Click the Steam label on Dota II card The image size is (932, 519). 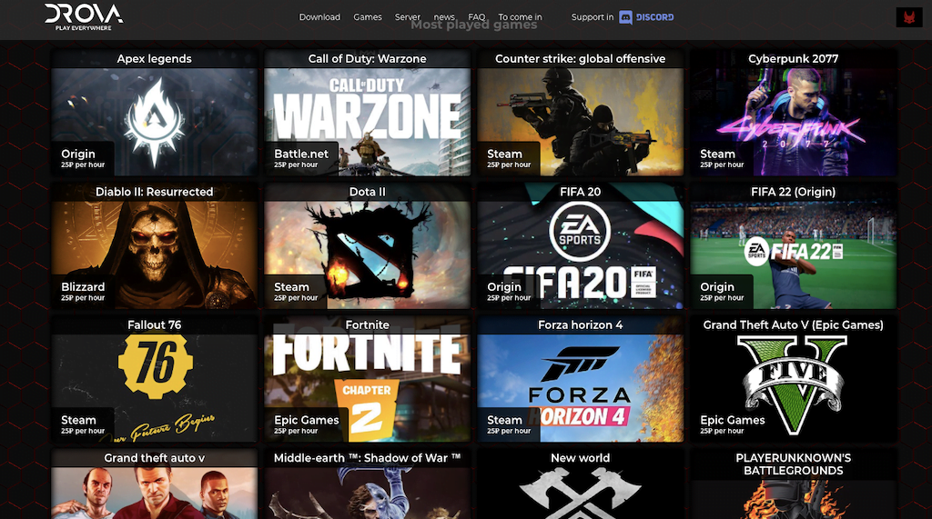tap(291, 287)
